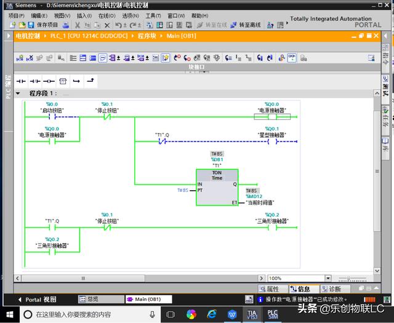Click the 启动按钮 %I0.0 contact
Image resolution: width=394 pixels, height=323 pixels.
point(52,117)
